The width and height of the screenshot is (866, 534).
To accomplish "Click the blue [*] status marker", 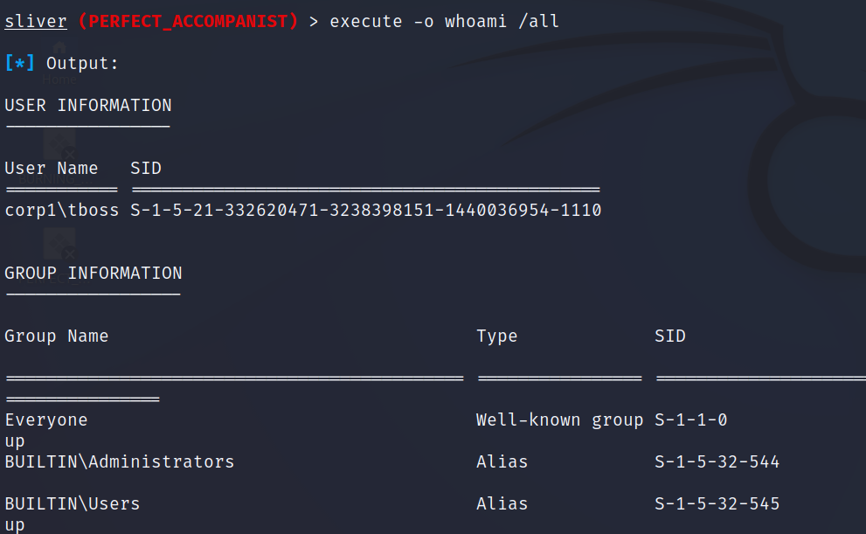I will [19, 63].
